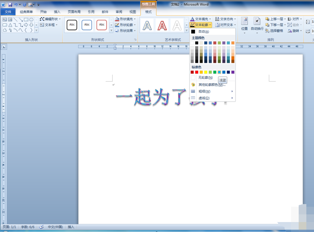Click 上移一层 bring forward button
The image size is (314, 232).
(275, 19)
